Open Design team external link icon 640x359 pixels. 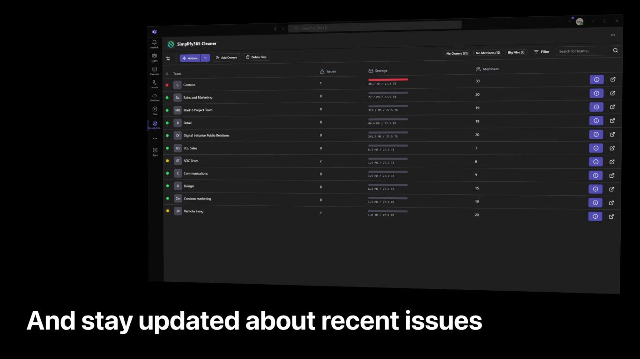[x=611, y=189]
